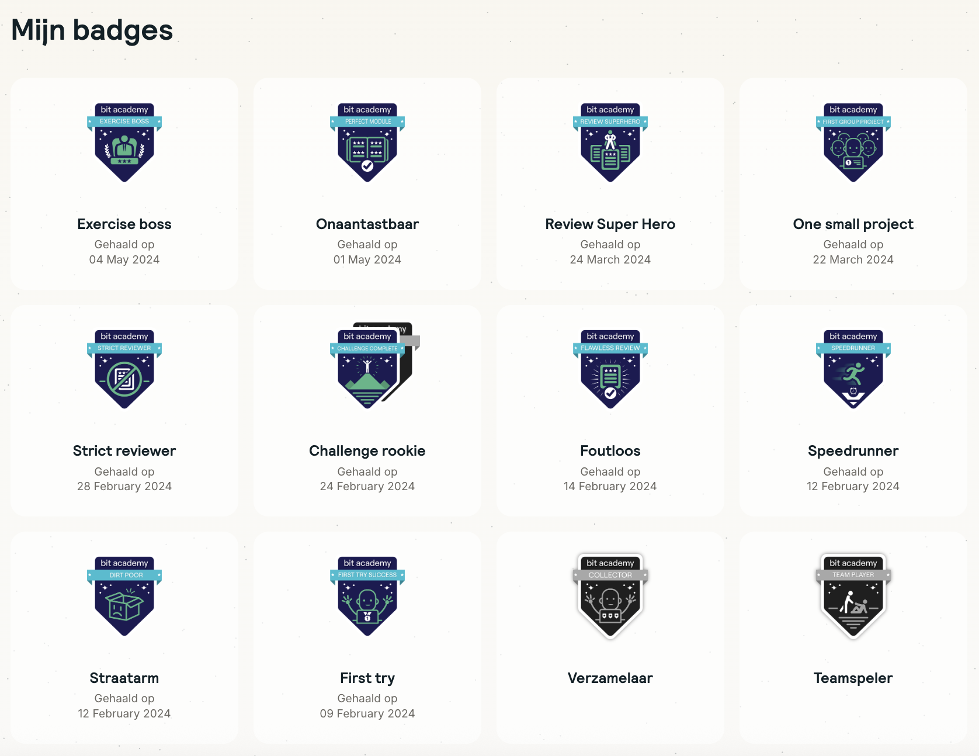Click the "Teamspeler" badge title
This screenshot has width=979, height=756.
pos(853,678)
